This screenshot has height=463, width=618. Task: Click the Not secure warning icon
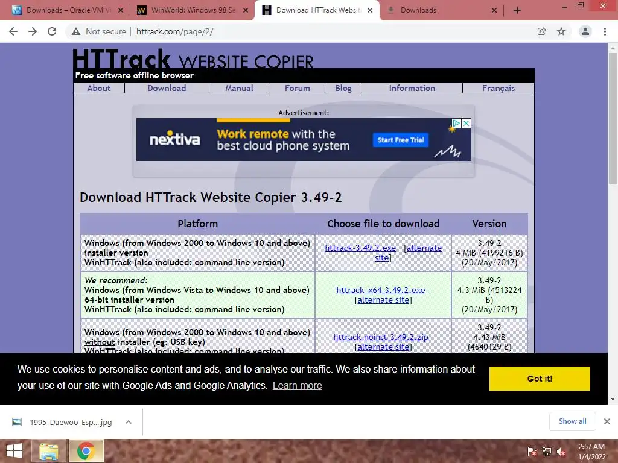point(76,31)
